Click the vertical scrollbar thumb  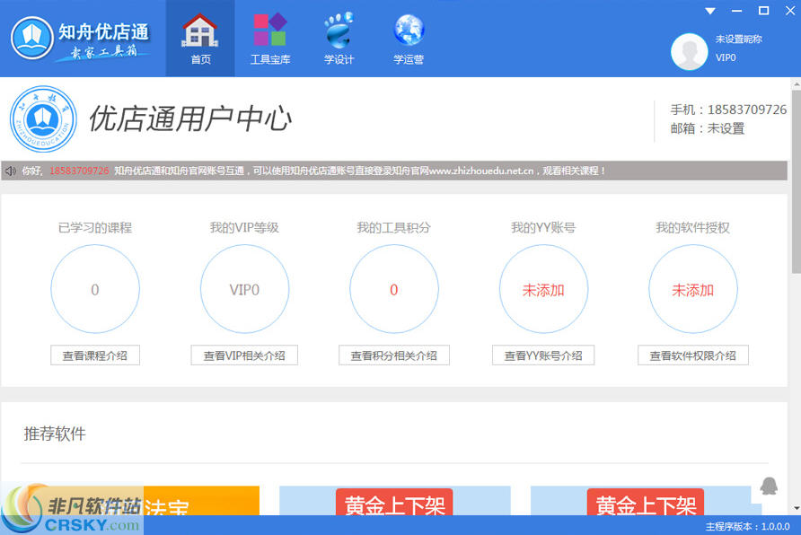pos(797,181)
